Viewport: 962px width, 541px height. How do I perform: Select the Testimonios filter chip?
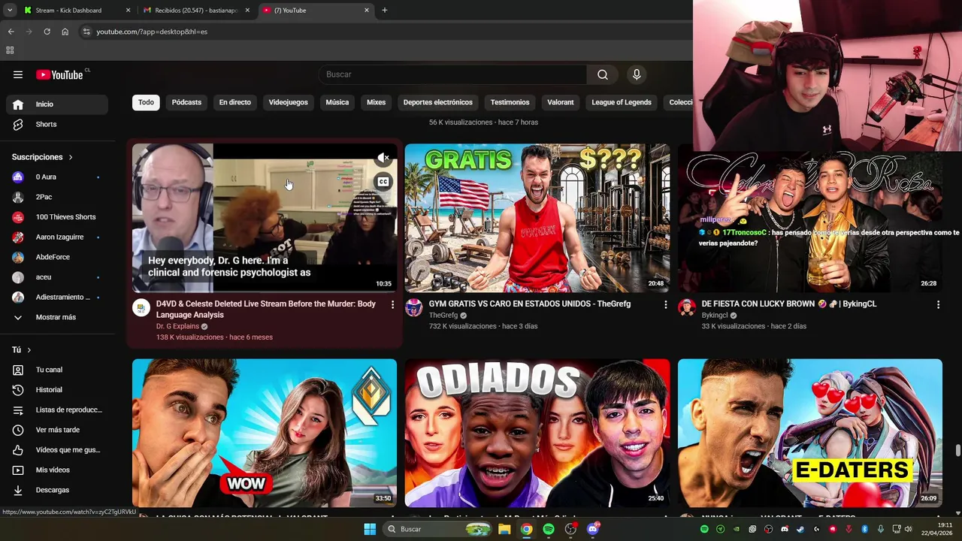[510, 102]
